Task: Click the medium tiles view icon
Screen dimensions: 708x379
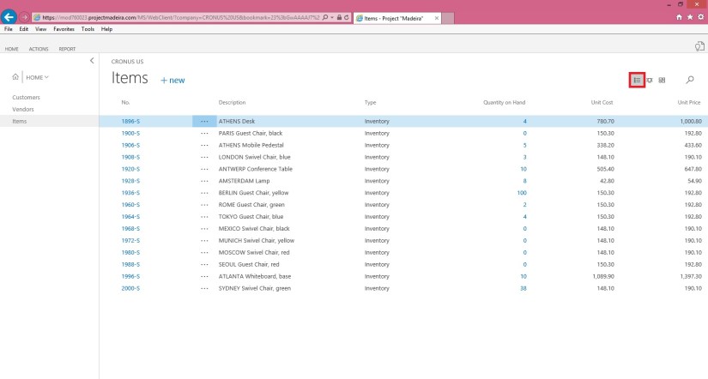Action: [x=650, y=80]
